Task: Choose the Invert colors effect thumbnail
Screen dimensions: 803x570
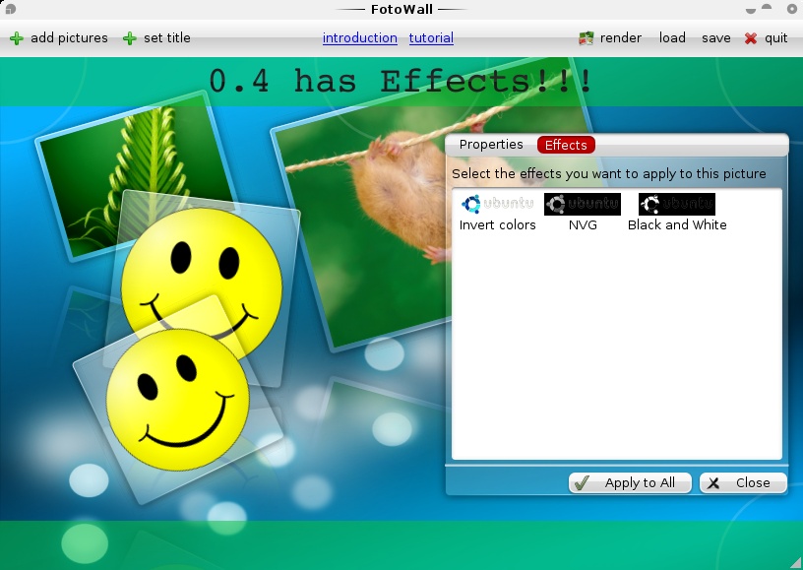Action: click(x=497, y=204)
